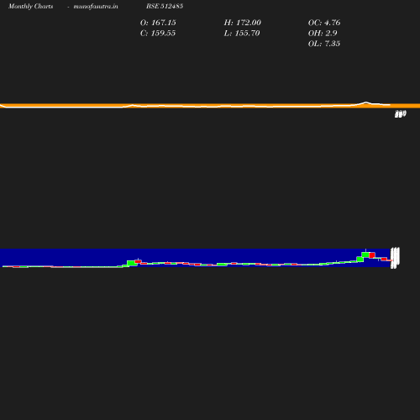Click the high price H: 172.00 value
Screen dimensions: 420x420
point(243,23)
